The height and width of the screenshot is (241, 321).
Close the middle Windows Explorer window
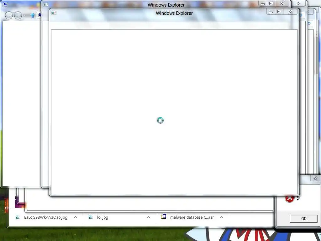(282, 4)
